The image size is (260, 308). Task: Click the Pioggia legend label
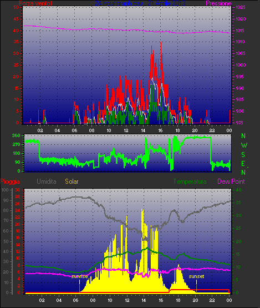(10, 181)
